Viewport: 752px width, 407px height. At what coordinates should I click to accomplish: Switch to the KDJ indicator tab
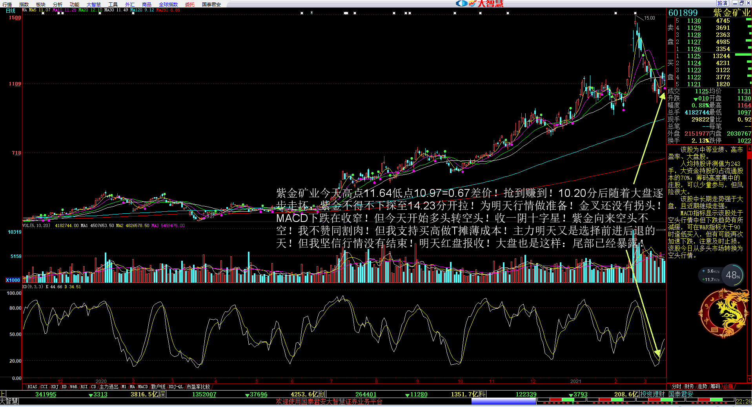tap(55, 387)
